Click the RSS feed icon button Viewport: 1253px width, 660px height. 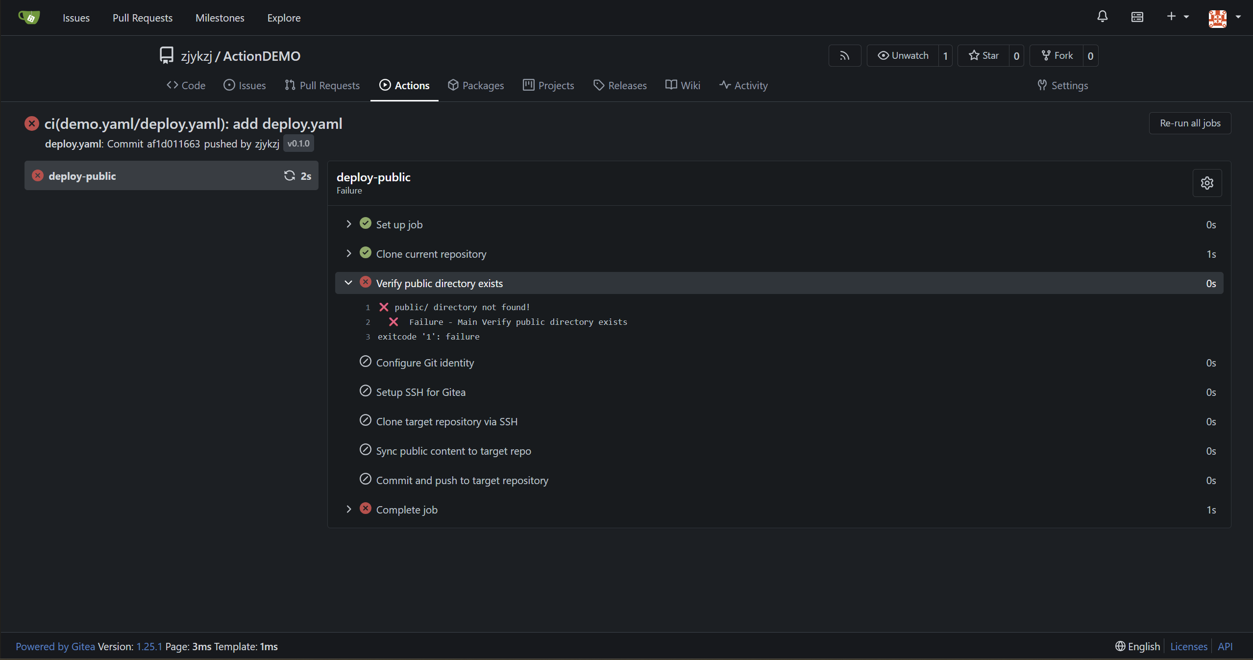pyautogui.click(x=844, y=56)
